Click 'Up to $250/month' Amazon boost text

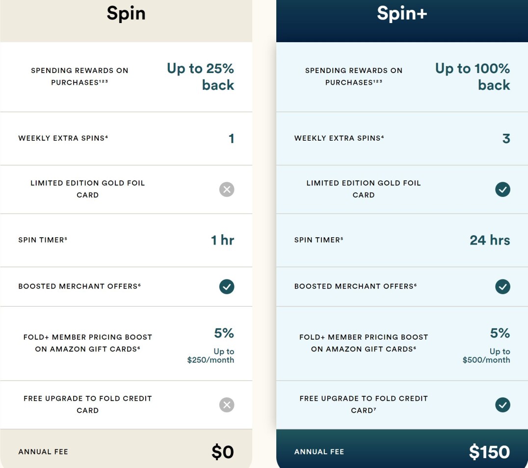point(211,356)
